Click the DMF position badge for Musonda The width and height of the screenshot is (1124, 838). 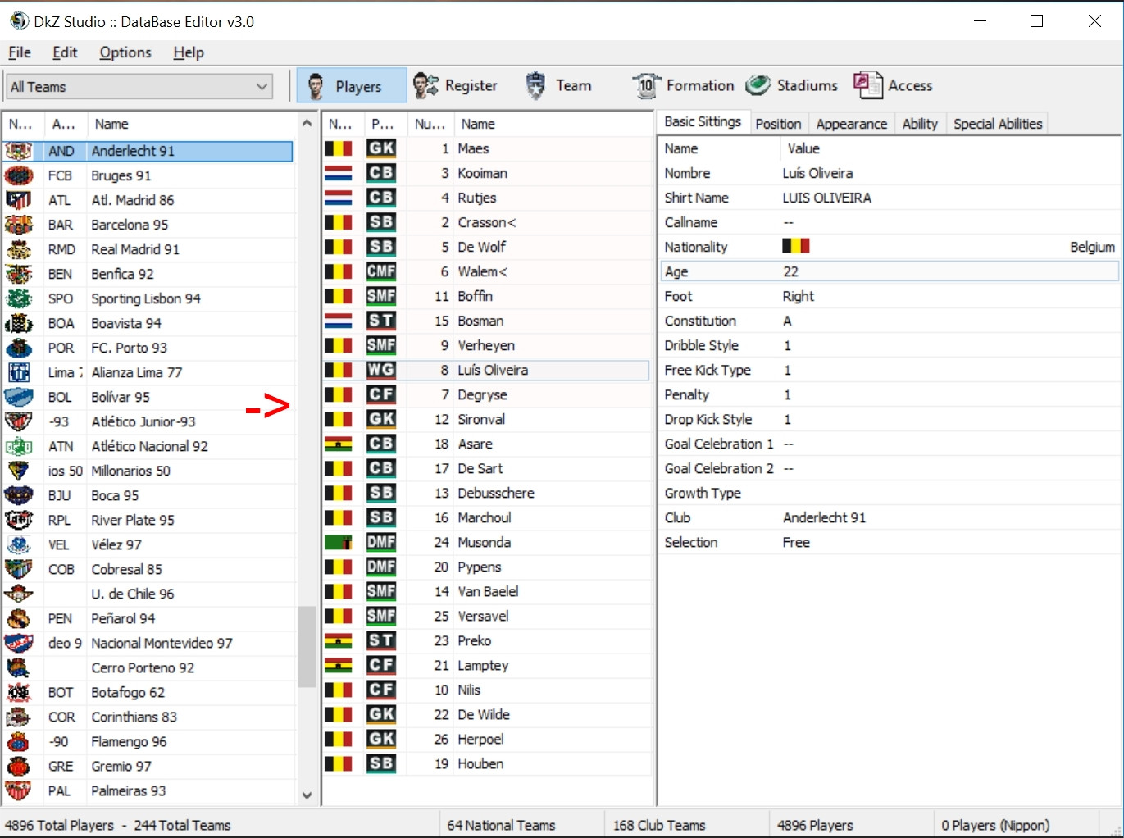pyautogui.click(x=381, y=542)
